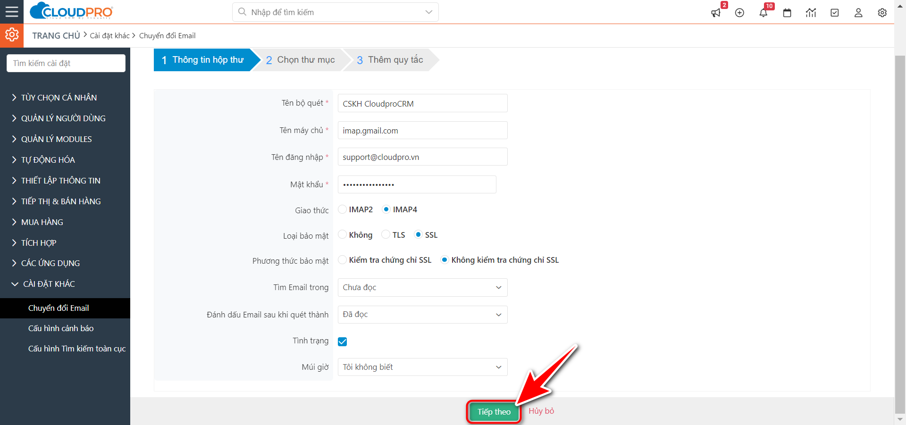Viewport: 906px width, 425px height.
Task: Select SSL security type
Action: click(418, 234)
